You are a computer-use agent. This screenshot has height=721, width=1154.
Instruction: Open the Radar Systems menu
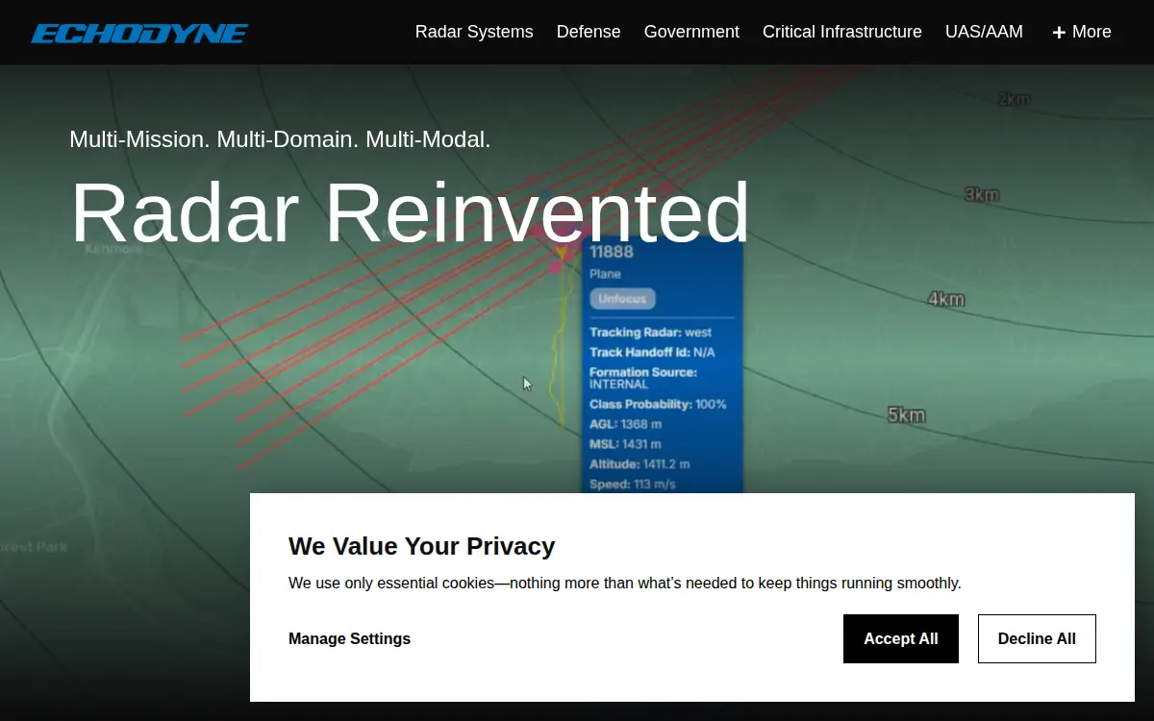tap(474, 32)
